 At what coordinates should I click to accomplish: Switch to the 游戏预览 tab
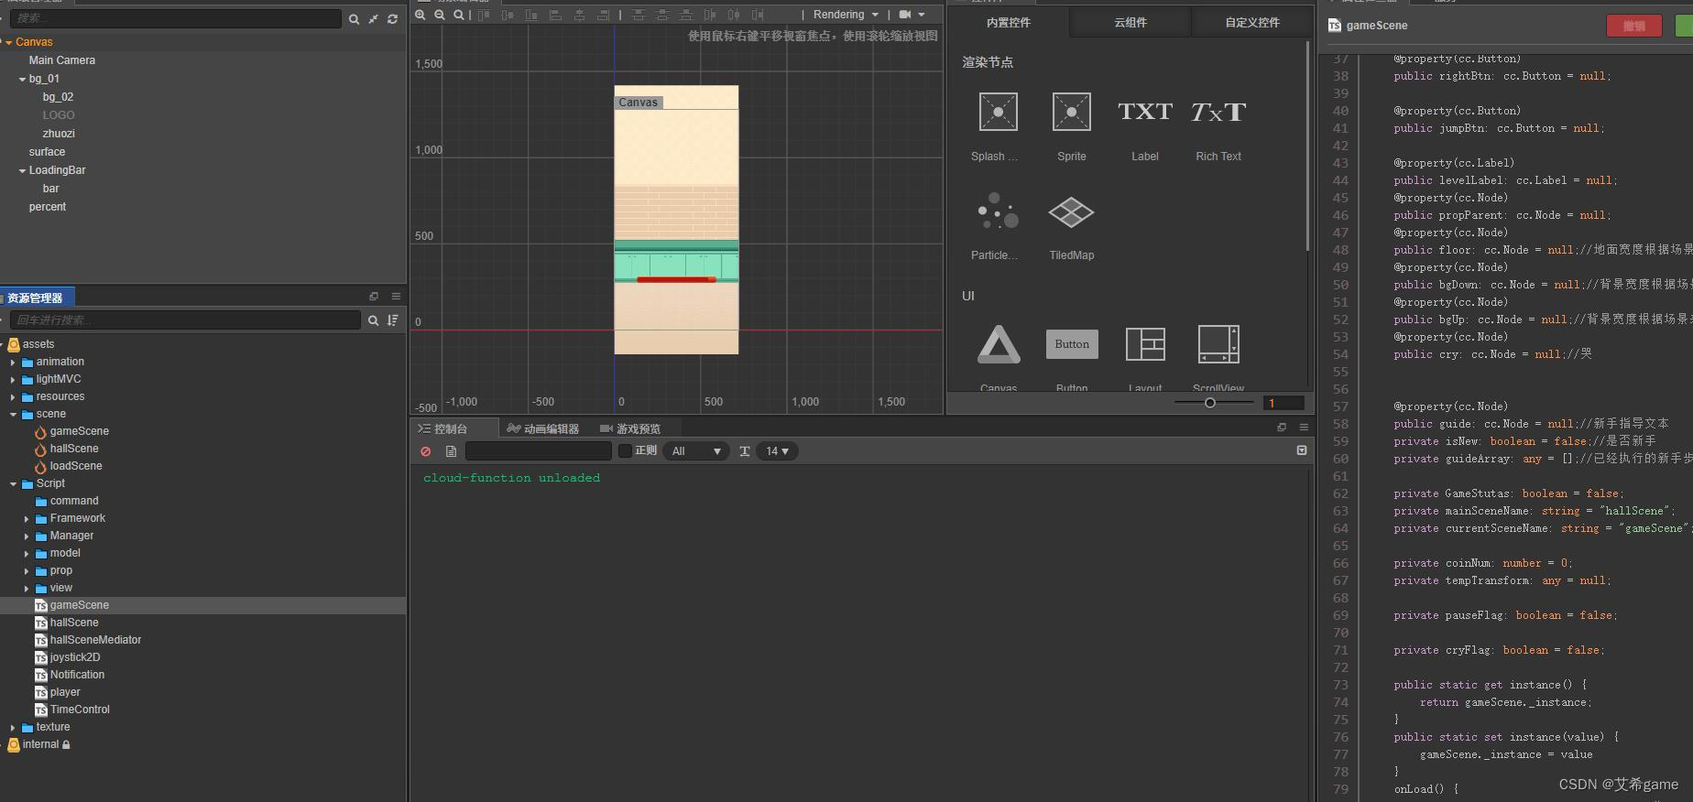click(630, 428)
